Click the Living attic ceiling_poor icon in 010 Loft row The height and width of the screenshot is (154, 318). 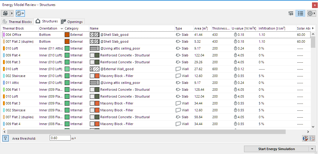click(x=95, y=49)
